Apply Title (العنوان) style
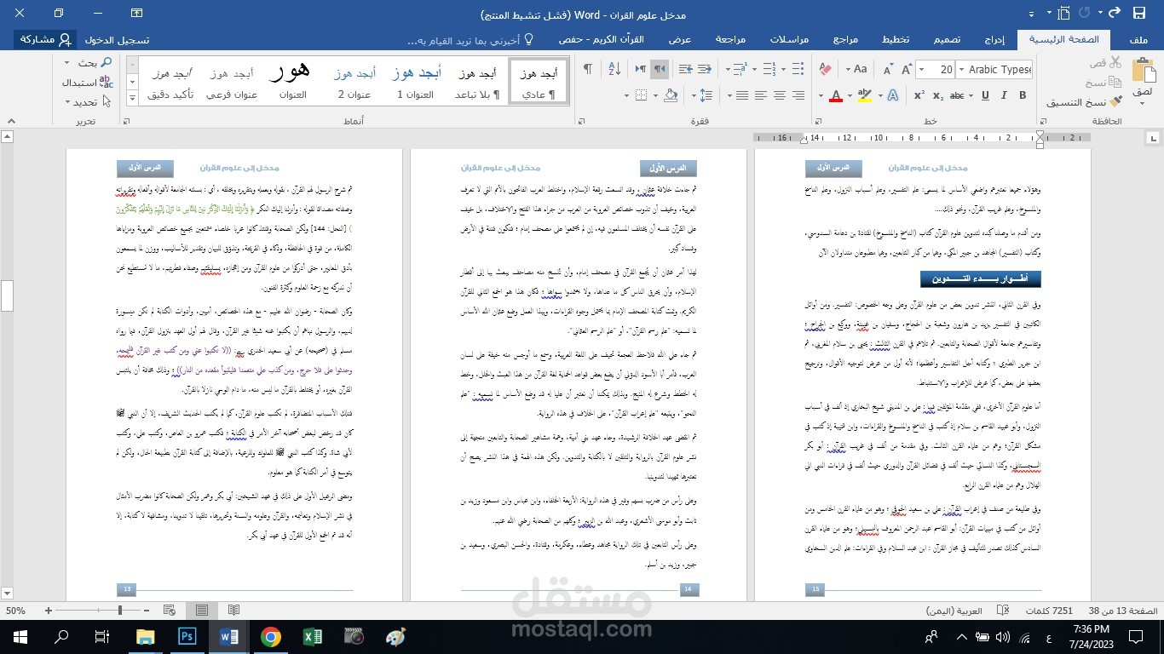This screenshot has width=1164, height=654. pyautogui.click(x=293, y=81)
